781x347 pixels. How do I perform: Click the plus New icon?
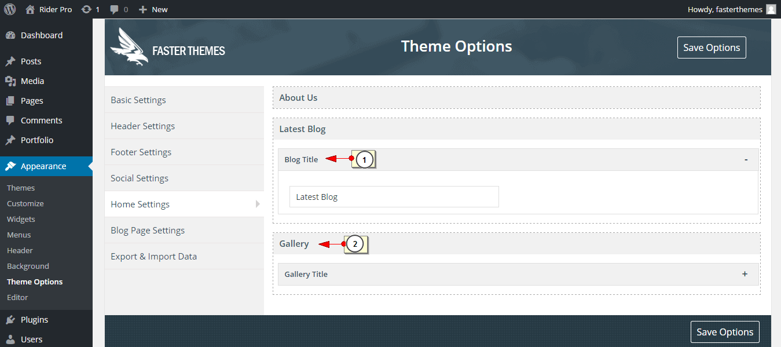[x=143, y=10]
